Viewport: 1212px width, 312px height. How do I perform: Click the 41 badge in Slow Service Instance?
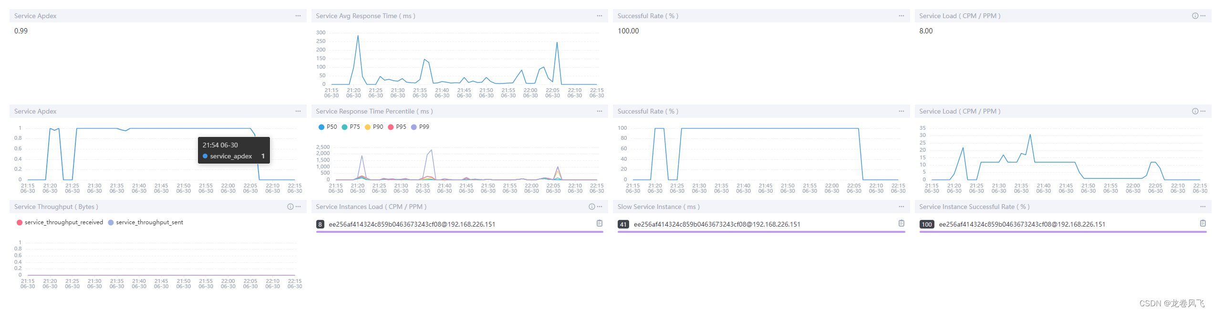coord(623,224)
